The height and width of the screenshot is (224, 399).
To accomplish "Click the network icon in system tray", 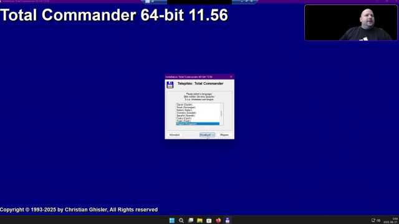I will (373, 220).
